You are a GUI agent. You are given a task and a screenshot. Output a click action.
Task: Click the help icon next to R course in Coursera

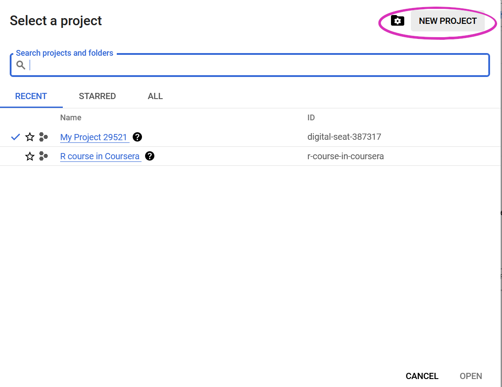(x=149, y=156)
